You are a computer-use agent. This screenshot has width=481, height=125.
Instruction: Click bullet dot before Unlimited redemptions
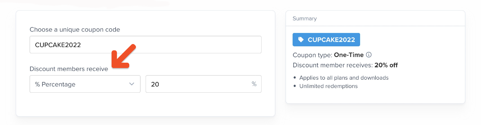coord(295,86)
